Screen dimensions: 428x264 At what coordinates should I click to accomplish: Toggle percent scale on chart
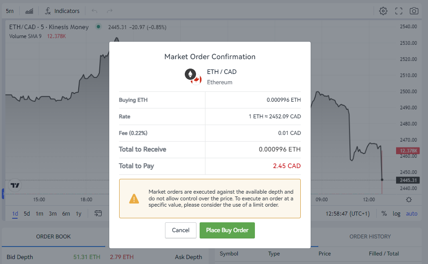384,214
